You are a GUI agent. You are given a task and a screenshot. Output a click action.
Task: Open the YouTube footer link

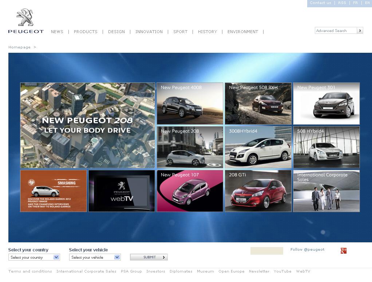point(282,271)
